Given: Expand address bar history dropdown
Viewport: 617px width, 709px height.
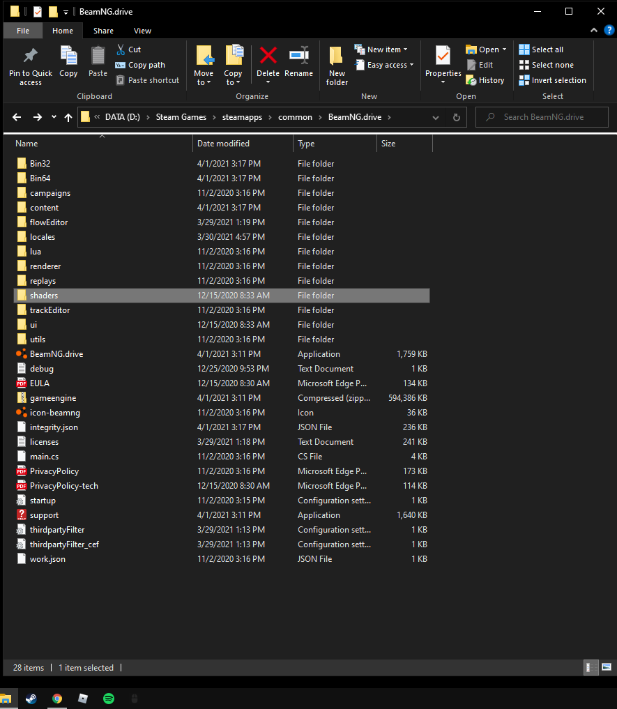Looking at the screenshot, I should (436, 118).
